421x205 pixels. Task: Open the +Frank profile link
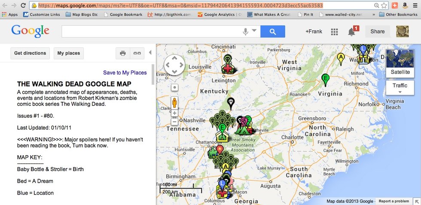[x=314, y=31]
